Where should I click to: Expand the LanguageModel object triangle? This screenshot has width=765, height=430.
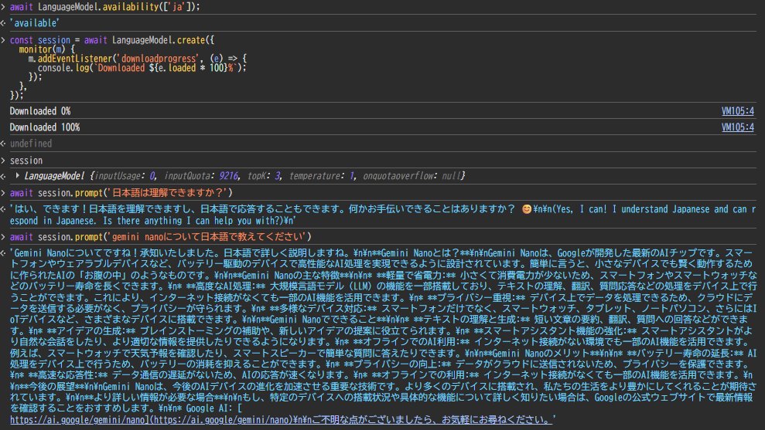[x=18, y=175]
